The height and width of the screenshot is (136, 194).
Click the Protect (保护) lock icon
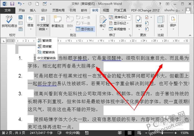click(173, 21)
